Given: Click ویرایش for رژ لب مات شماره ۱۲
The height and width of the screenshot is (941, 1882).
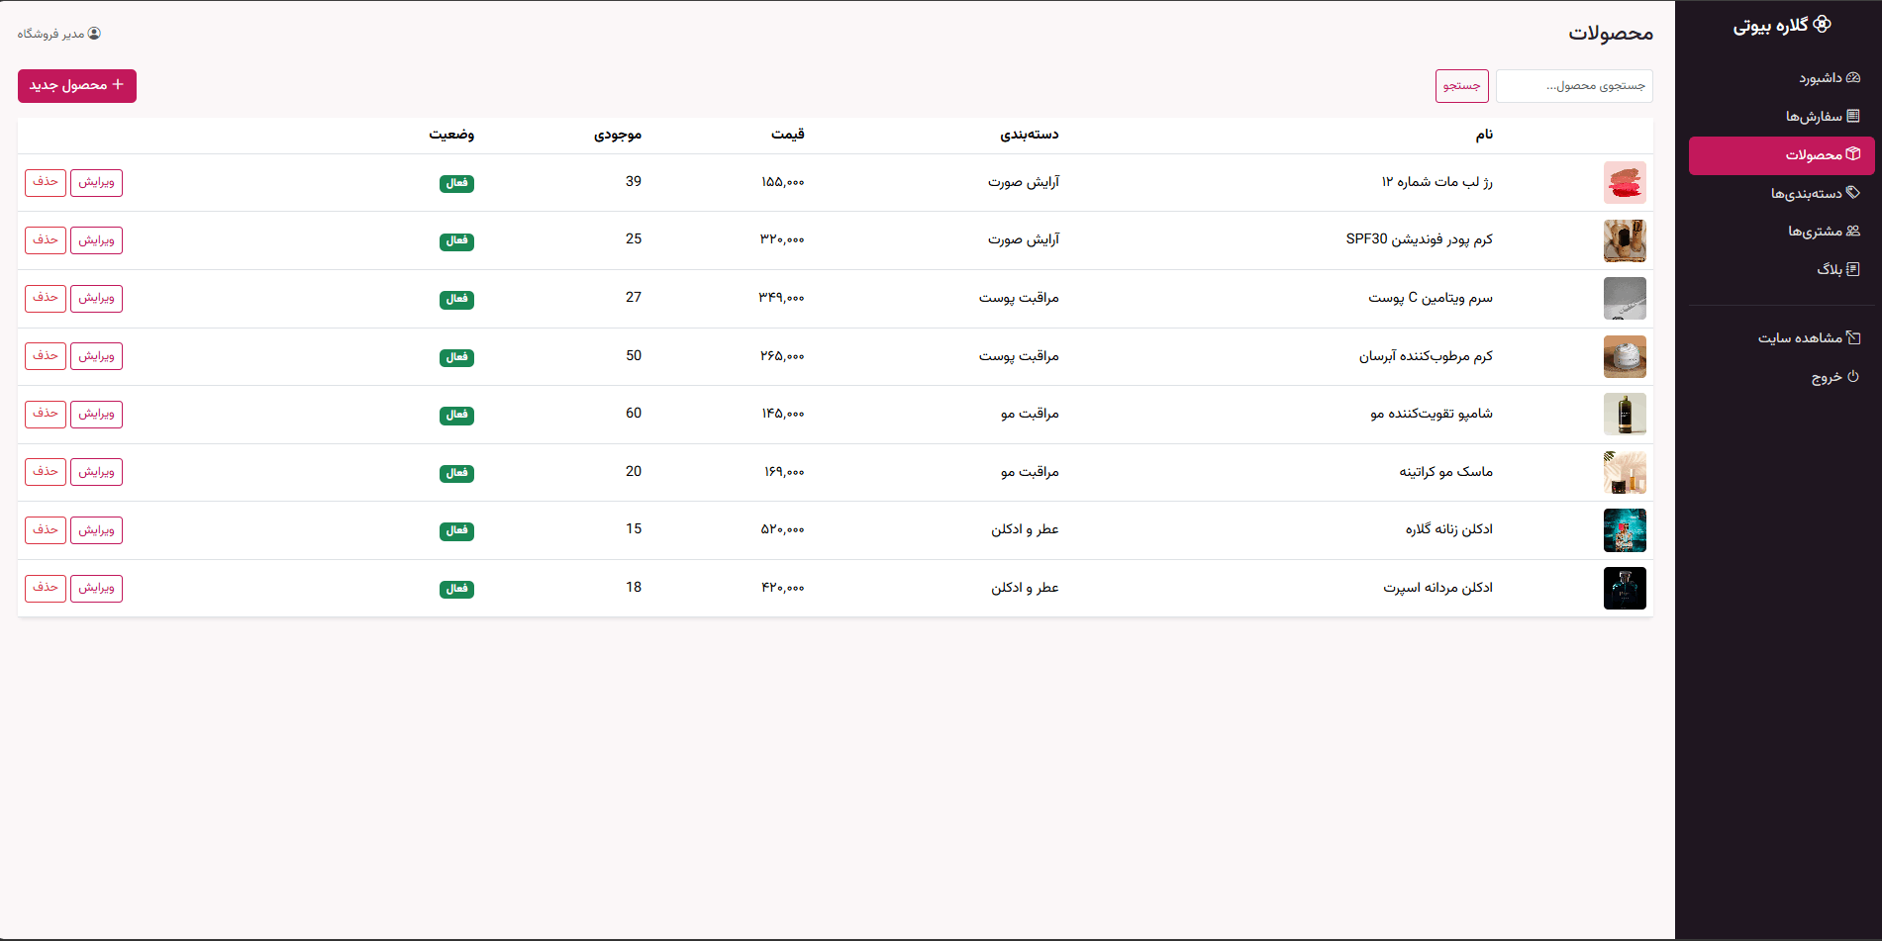Looking at the screenshot, I should click(x=97, y=183).
